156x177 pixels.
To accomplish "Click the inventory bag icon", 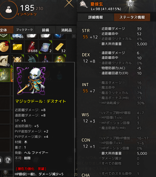I will pyautogui.click(x=9, y=10).
